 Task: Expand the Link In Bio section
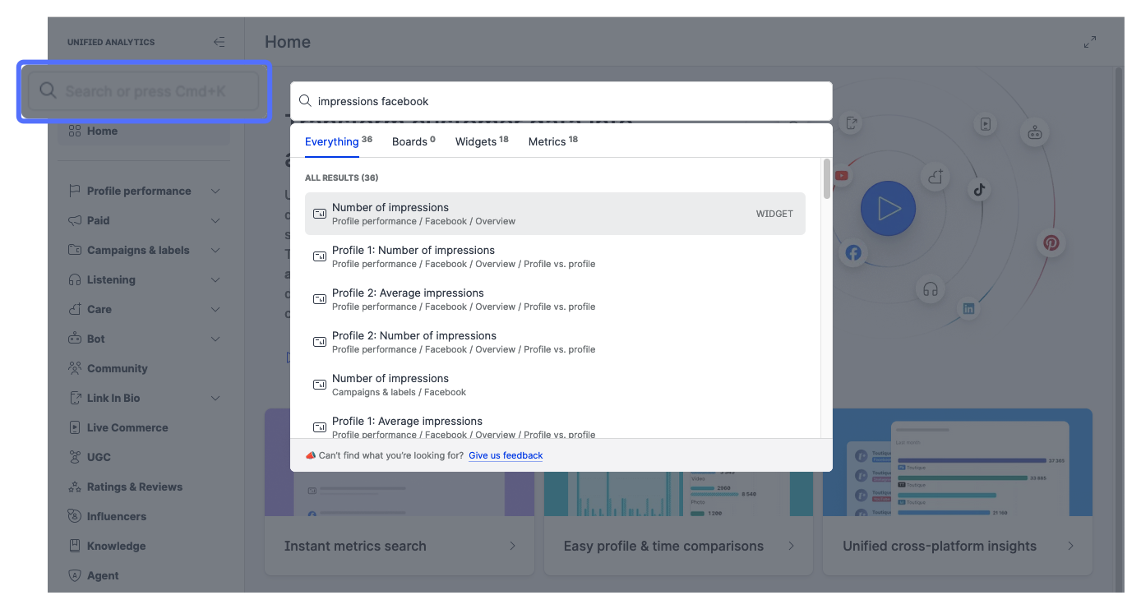(x=215, y=398)
